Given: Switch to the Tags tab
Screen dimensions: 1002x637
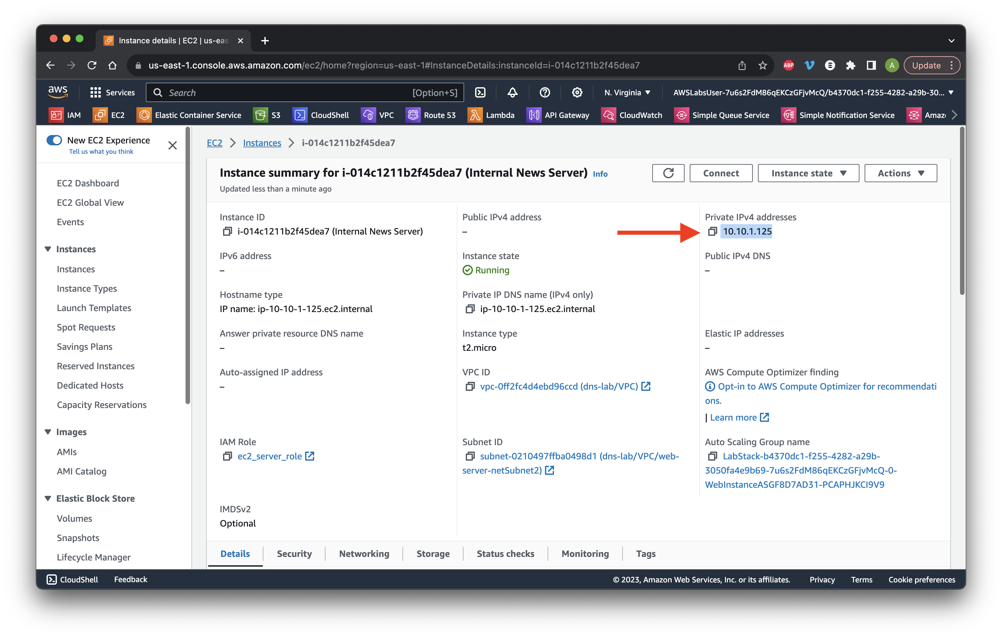Looking at the screenshot, I should [646, 554].
